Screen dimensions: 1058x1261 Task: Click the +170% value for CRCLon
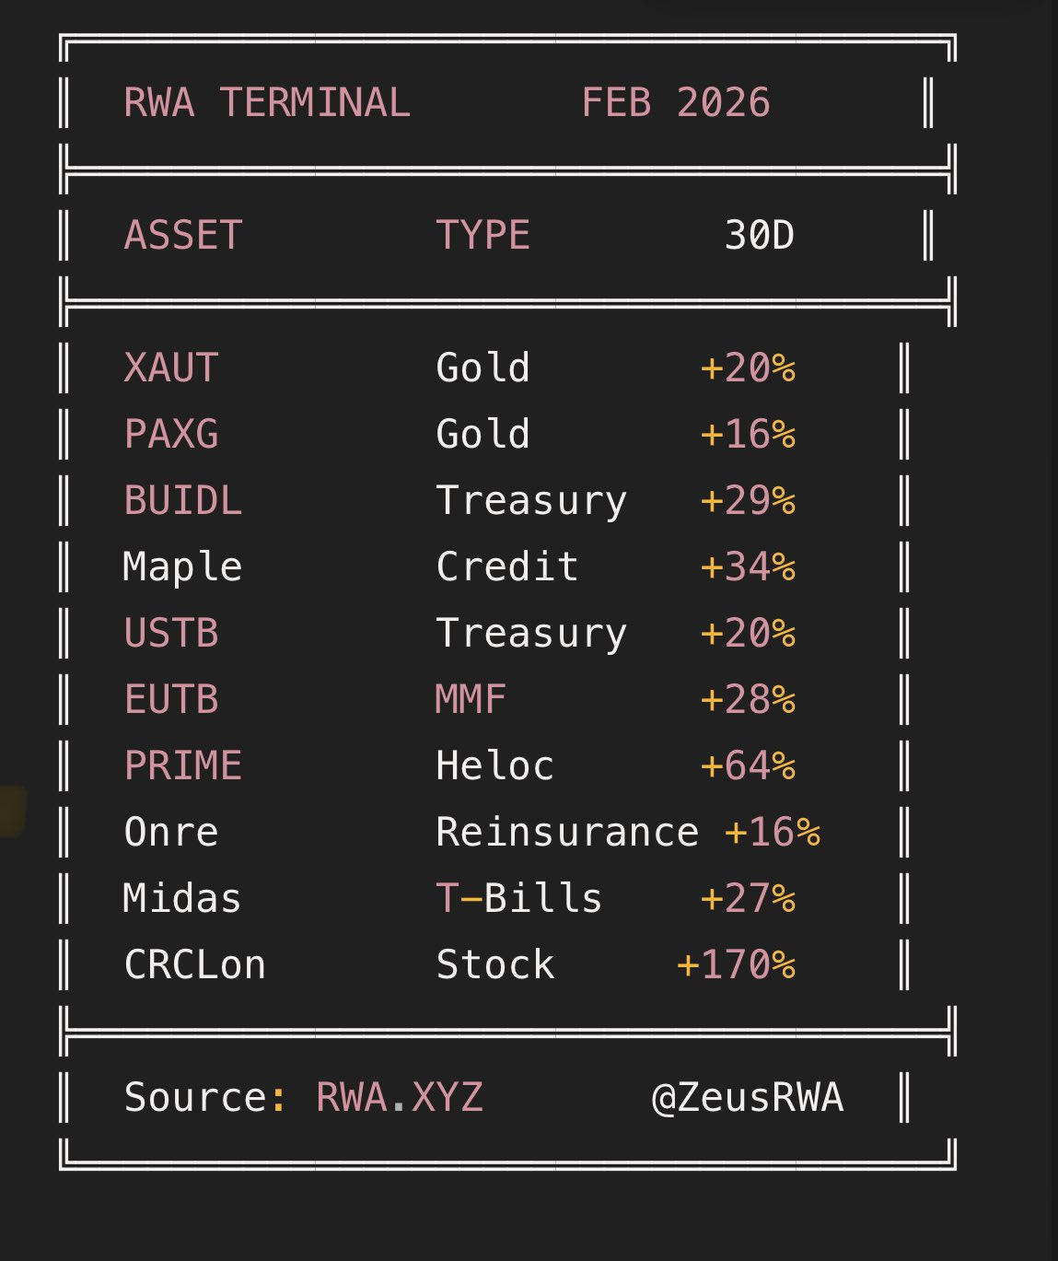736,964
